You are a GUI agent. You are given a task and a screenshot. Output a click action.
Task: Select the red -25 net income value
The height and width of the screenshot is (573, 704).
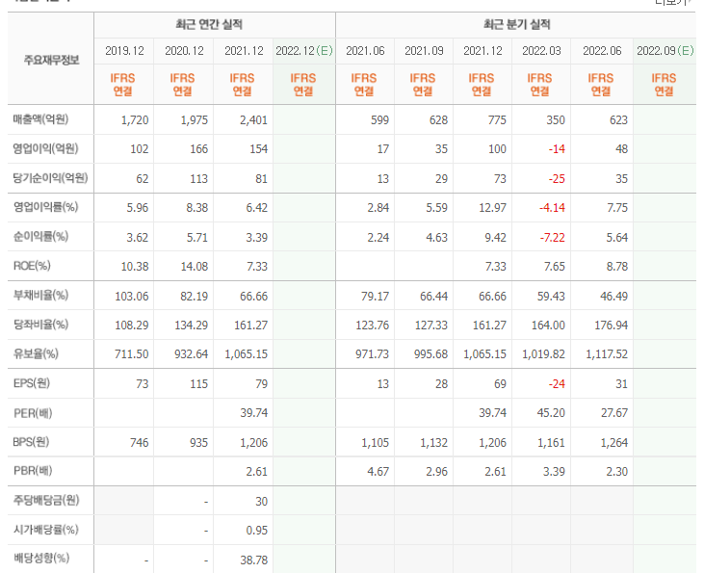pyautogui.click(x=557, y=179)
